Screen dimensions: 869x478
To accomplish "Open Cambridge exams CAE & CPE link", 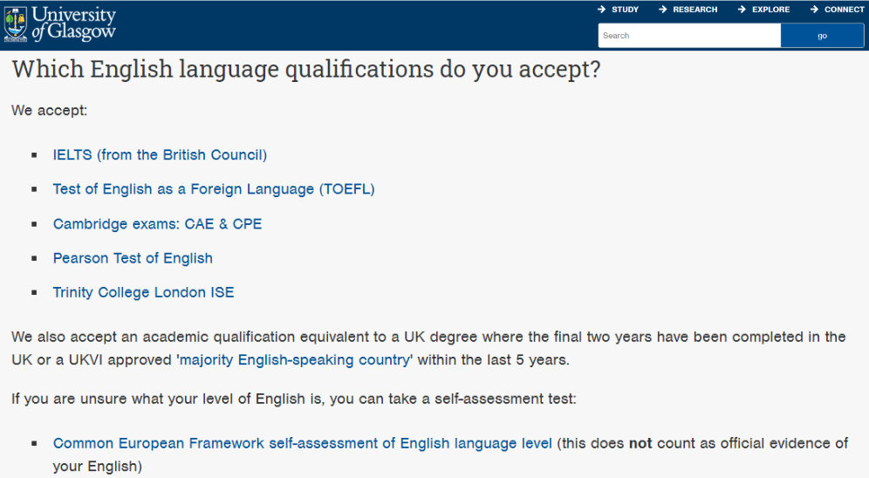I will click(157, 224).
